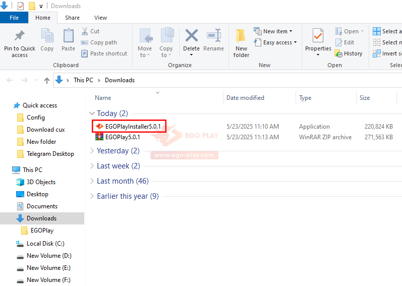The image size is (402, 286).
Task: Click the Cut scissors icon
Action: 85,31
